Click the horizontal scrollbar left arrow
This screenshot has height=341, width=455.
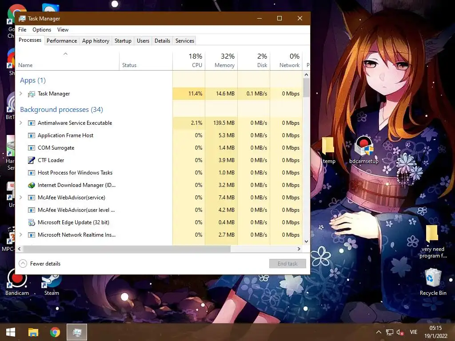pyautogui.click(x=20, y=249)
